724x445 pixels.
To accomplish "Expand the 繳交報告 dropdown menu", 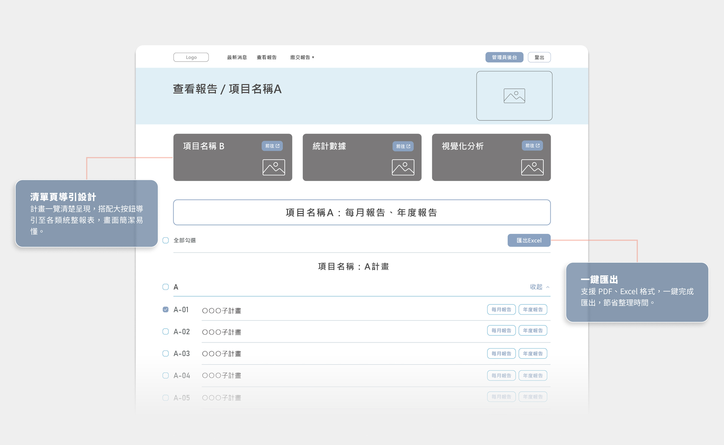I will (x=302, y=57).
